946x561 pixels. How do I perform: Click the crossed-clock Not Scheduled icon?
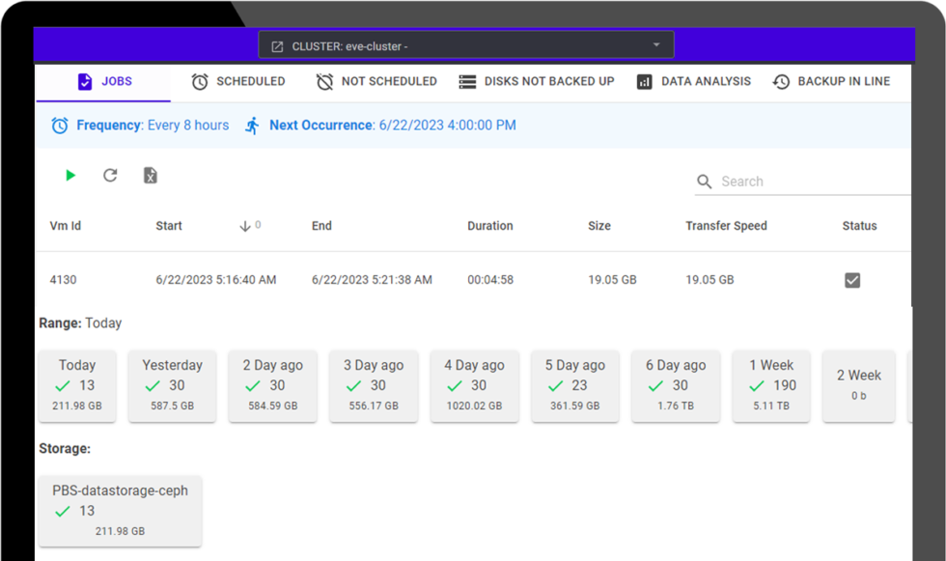click(x=324, y=81)
